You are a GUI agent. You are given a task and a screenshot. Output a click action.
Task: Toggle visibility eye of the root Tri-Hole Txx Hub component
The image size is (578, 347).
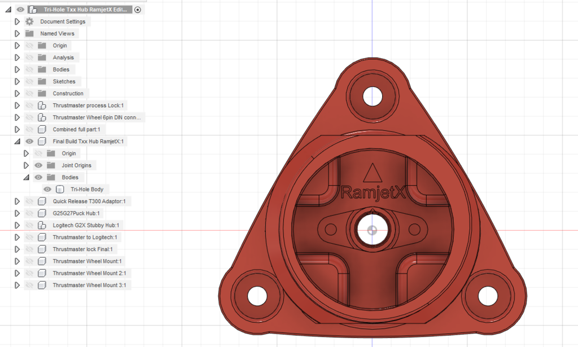coord(21,10)
